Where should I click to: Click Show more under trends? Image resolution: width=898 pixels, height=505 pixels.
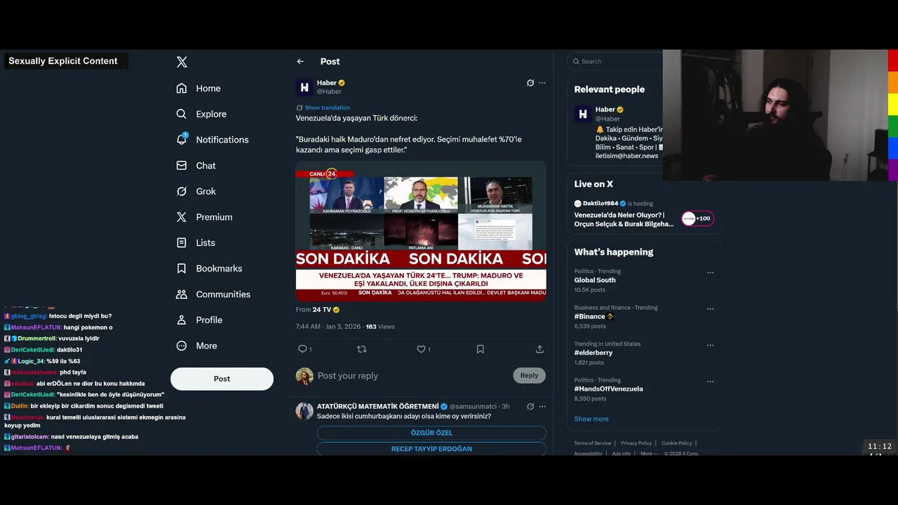tap(591, 419)
